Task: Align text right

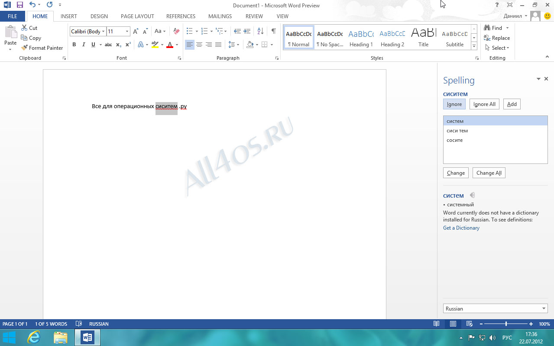Action: [x=209, y=45]
